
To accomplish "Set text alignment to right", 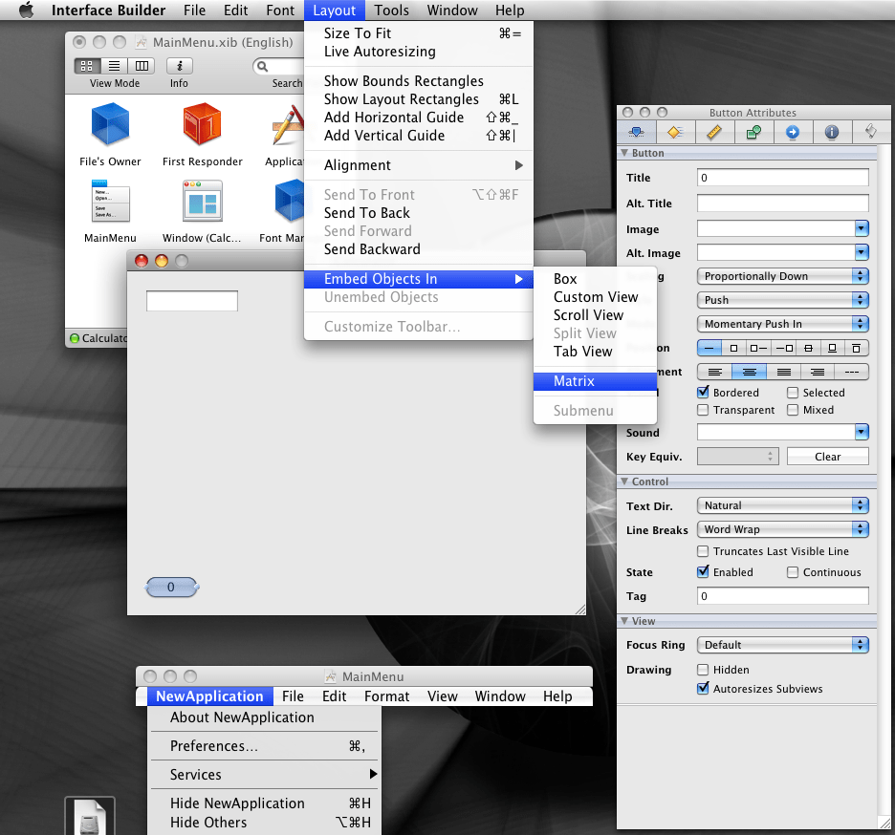I will (818, 372).
